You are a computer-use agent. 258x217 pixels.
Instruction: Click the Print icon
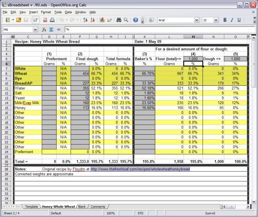[52, 20]
